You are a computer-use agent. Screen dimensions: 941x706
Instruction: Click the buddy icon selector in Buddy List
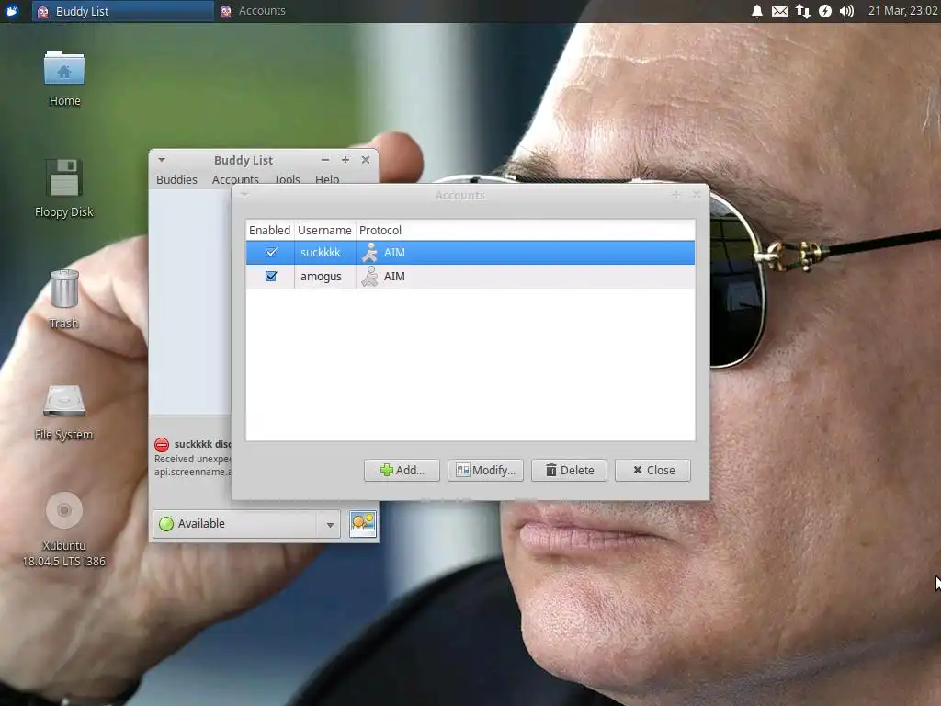tap(363, 523)
